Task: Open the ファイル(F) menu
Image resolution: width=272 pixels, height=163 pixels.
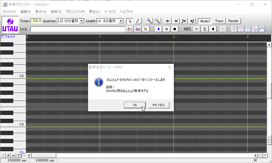Action: pos(9,11)
